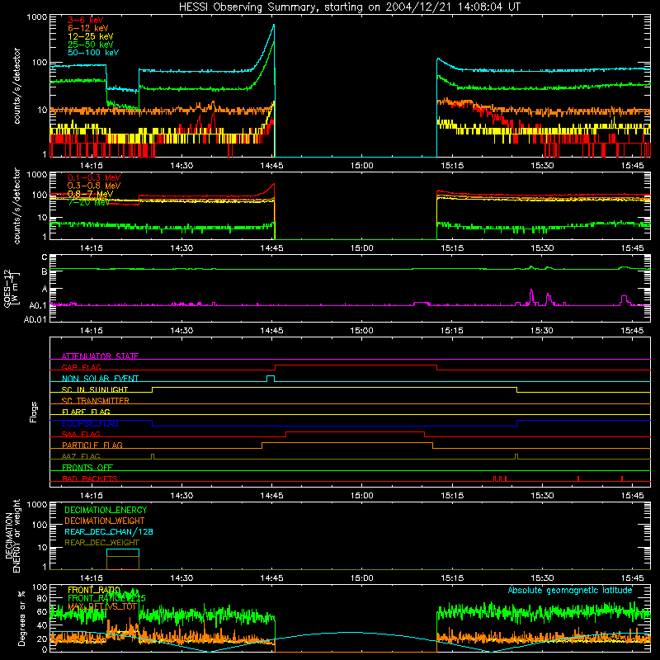The image size is (660, 660).
Task: Click the MAX_DET_VS_TOT legend label
Action: 102,606
